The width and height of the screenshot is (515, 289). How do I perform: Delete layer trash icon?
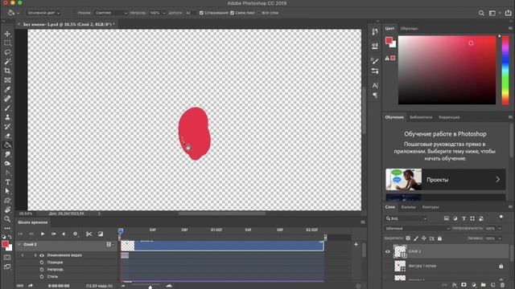pyautogui.click(x=502, y=285)
